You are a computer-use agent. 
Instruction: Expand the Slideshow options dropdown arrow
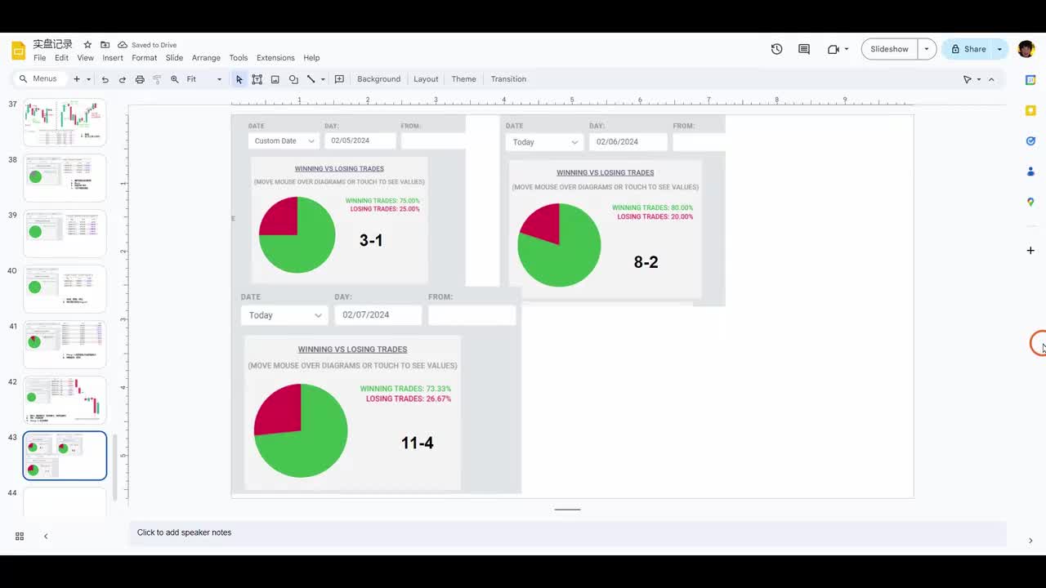tap(927, 49)
